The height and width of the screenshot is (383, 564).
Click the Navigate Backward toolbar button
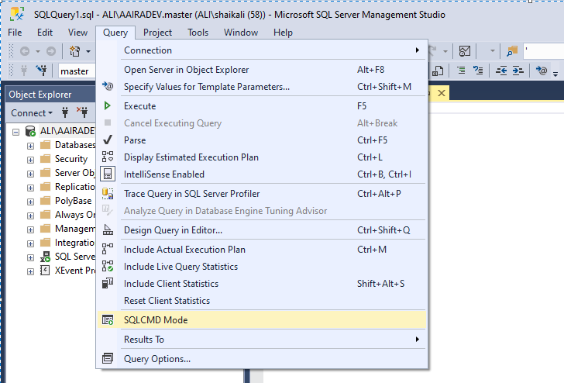click(25, 51)
